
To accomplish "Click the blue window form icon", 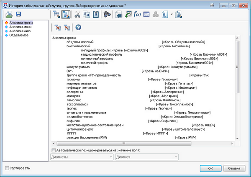I will pos(146,14).
